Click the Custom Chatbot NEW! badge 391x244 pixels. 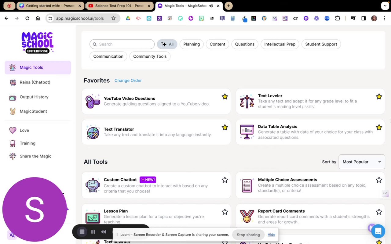tap(148, 180)
